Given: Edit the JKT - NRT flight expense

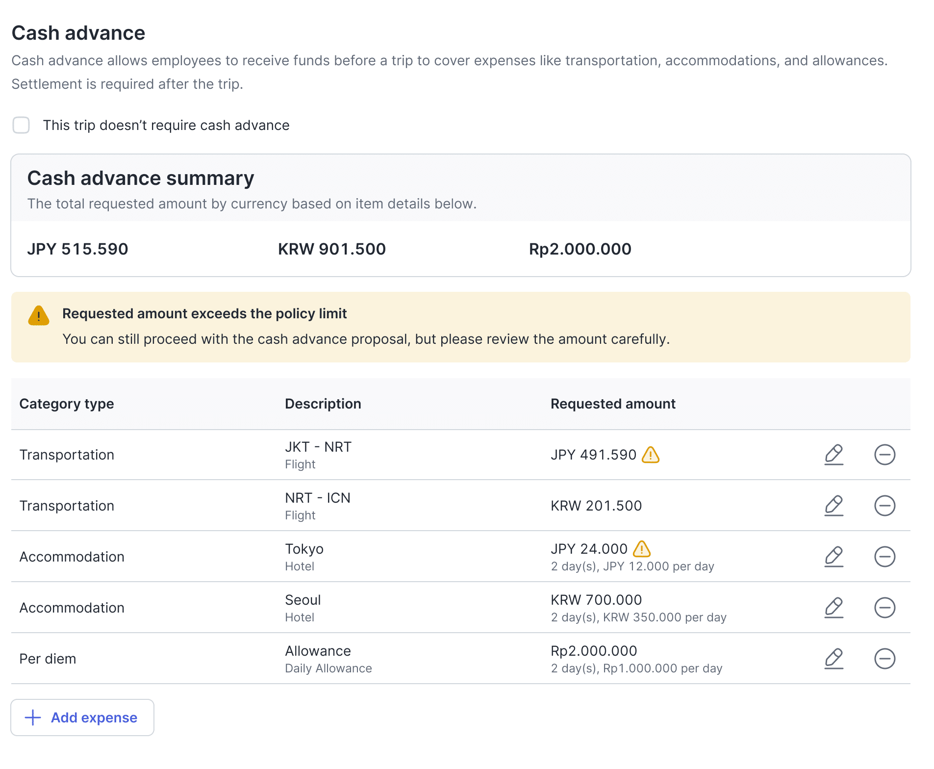Looking at the screenshot, I should coord(833,455).
